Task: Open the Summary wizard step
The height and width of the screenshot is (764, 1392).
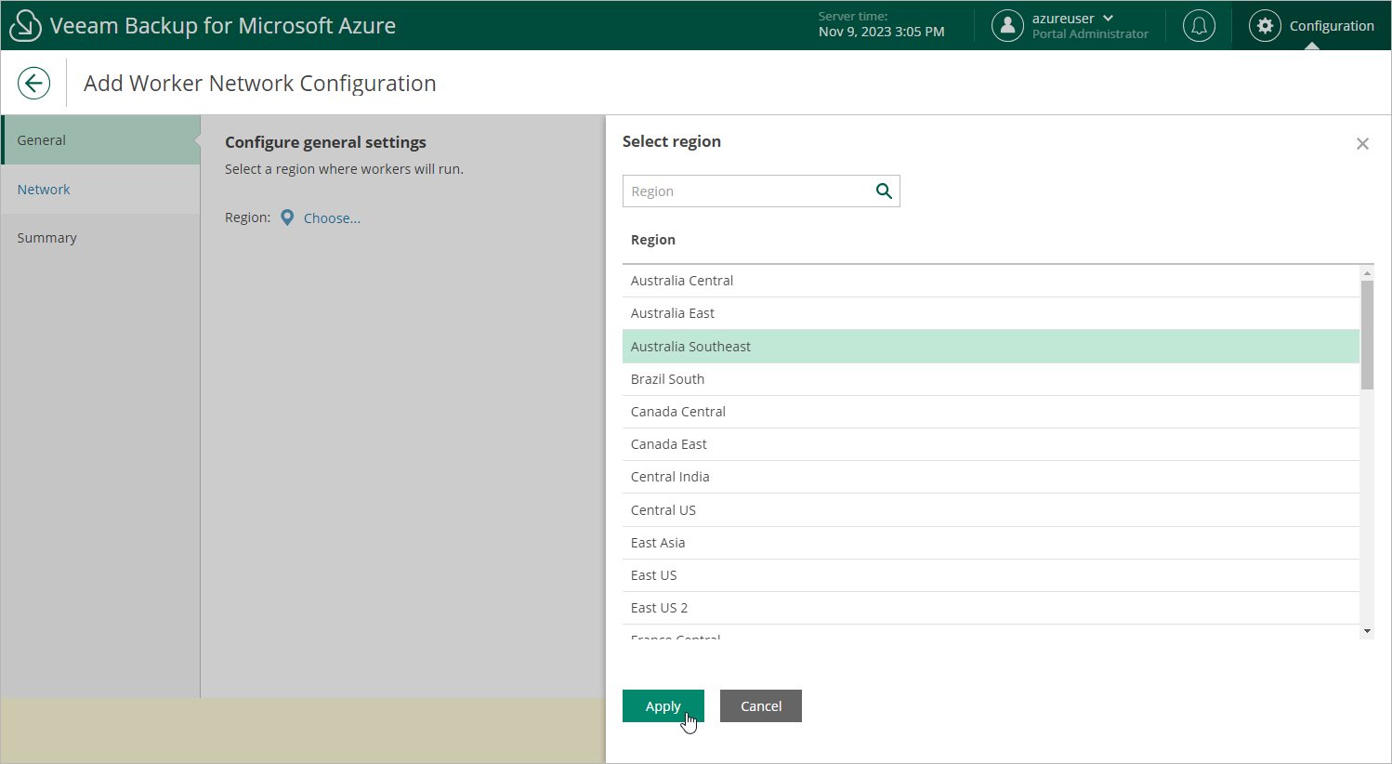Action: pos(100,238)
